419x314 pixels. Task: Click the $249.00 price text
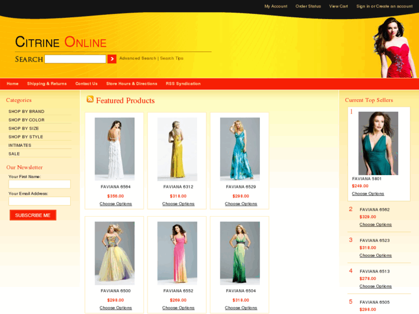(x=360, y=186)
